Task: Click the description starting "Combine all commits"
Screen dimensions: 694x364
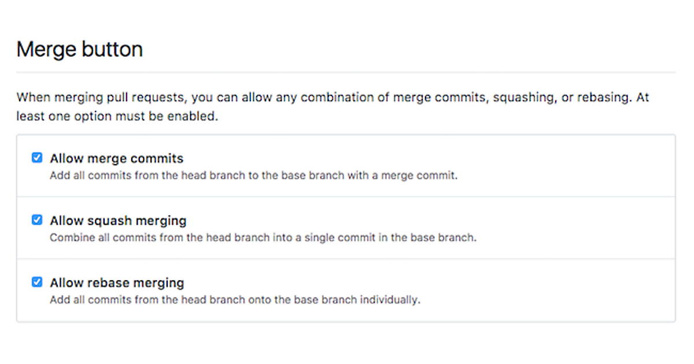Action: pos(263,238)
